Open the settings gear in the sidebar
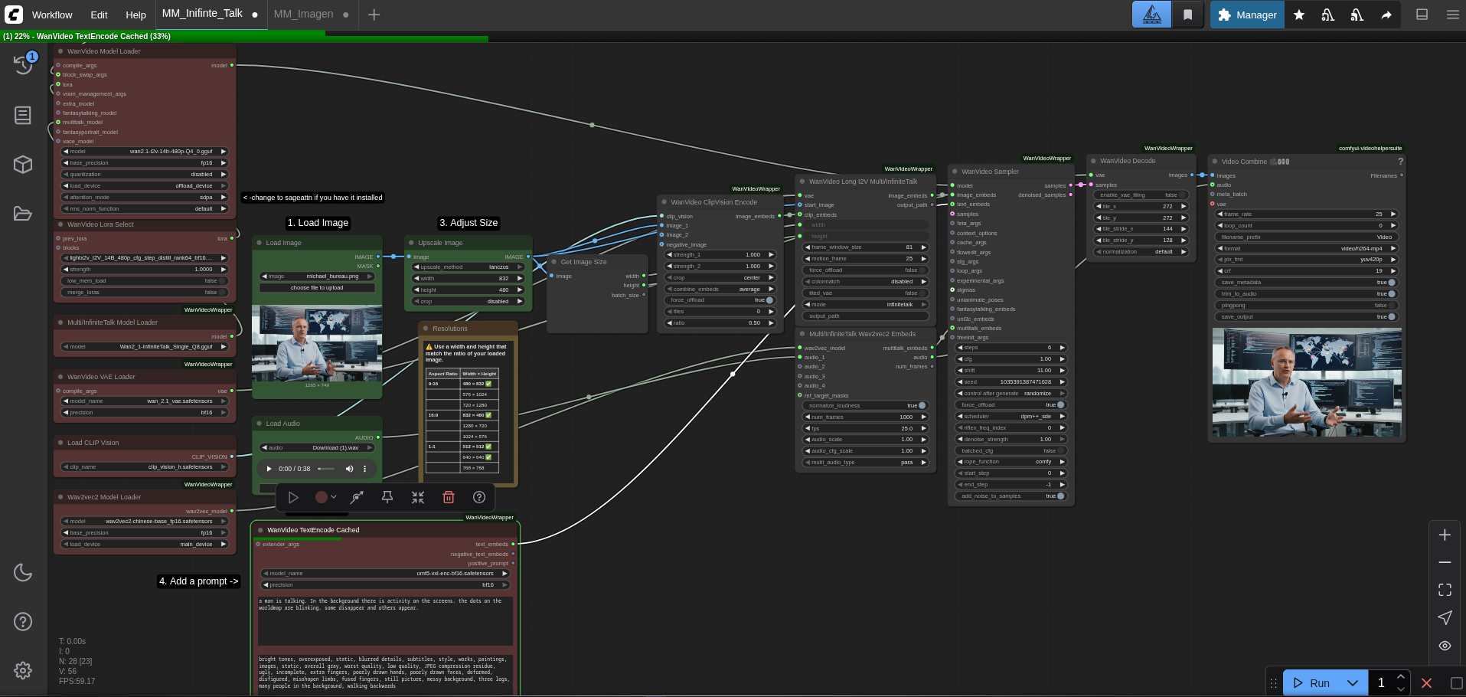This screenshot has height=697, width=1466. [23, 670]
